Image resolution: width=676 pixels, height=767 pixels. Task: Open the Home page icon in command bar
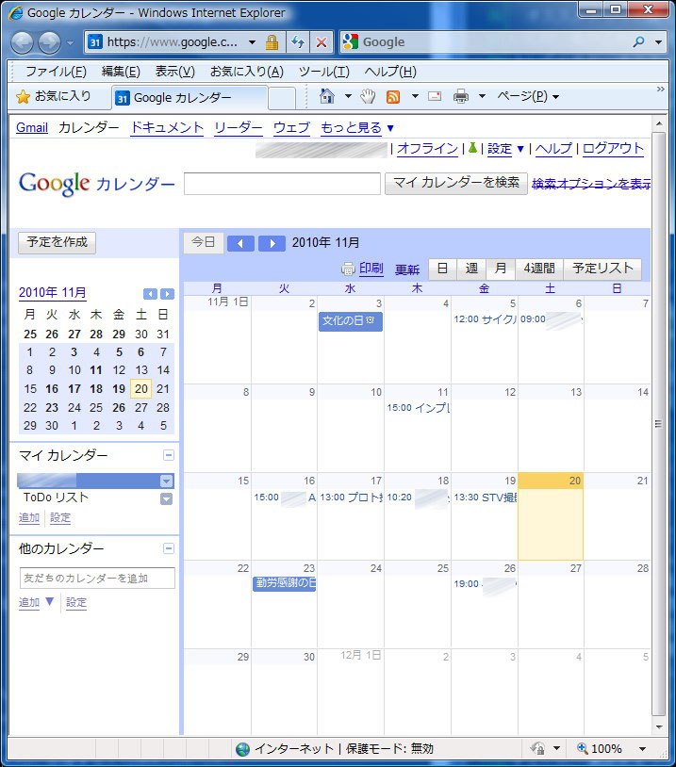pos(327,96)
